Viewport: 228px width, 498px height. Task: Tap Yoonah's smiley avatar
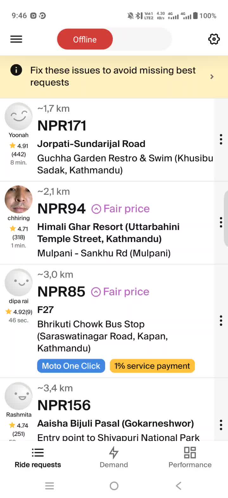pos(19,116)
